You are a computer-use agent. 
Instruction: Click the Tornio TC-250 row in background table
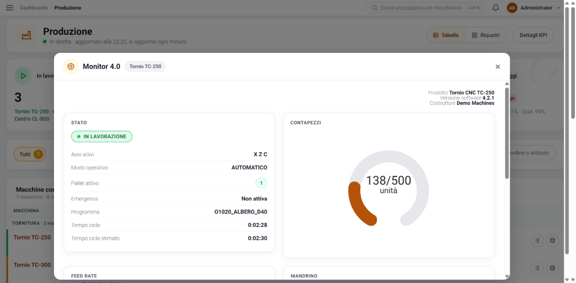tap(32, 237)
